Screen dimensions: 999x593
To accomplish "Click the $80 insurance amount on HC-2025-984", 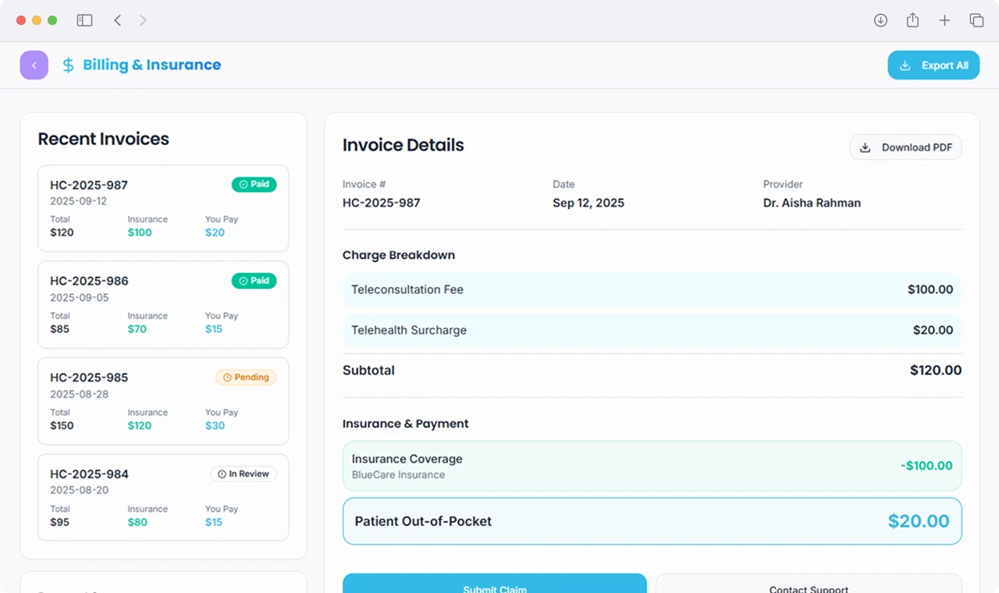I will (137, 522).
